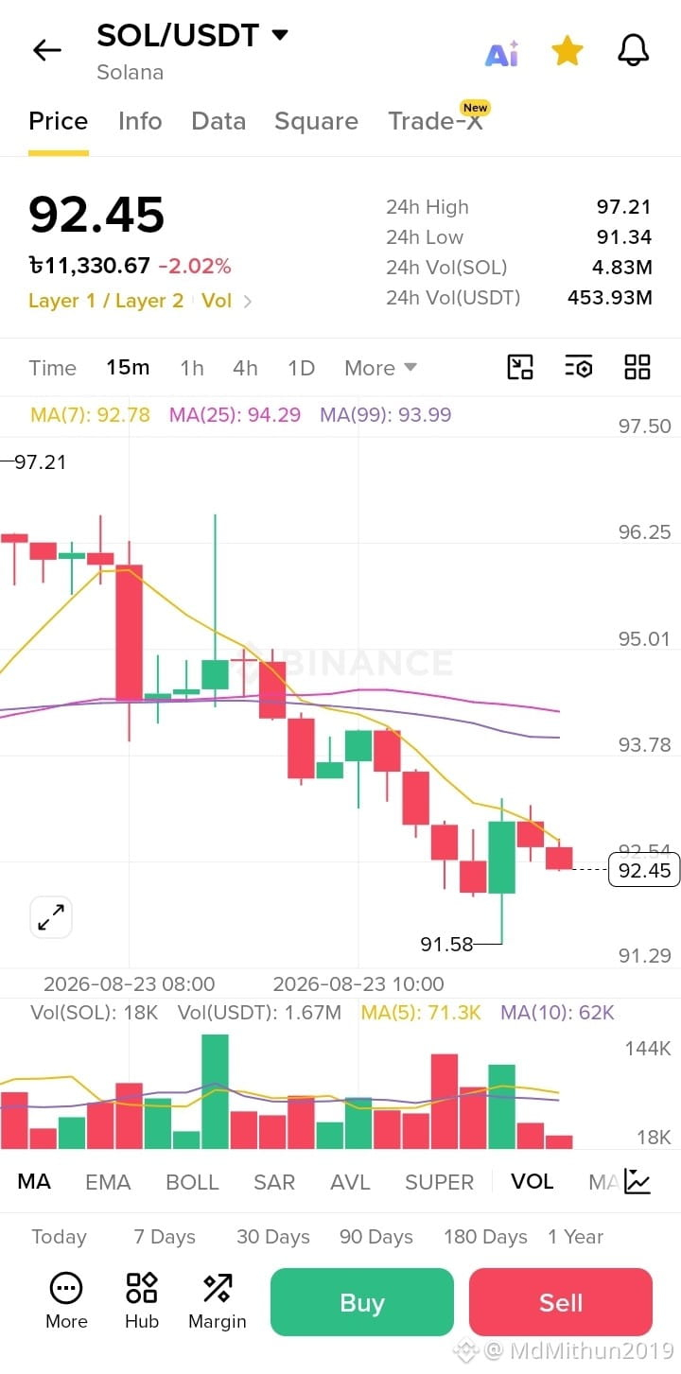The height and width of the screenshot is (1374, 681).
Task: Tap the 24h Vol(SOL) value 4.83M
Action: pyautogui.click(x=622, y=268)
